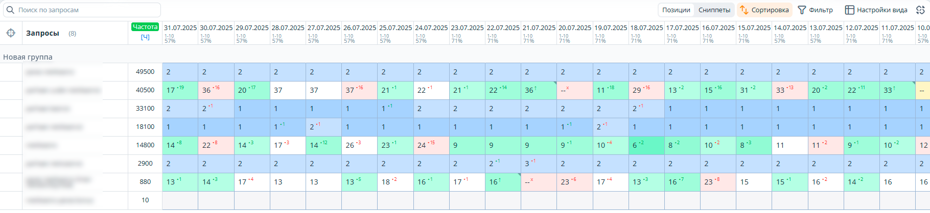This screenshot has width=930, height=213.
Task: Focus the Поиск по запросам field
Action: (x=84, y=10)
